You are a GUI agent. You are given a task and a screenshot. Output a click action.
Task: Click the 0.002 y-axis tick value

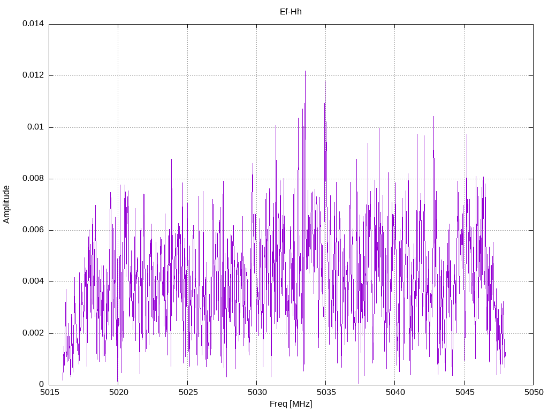(33, 333)
